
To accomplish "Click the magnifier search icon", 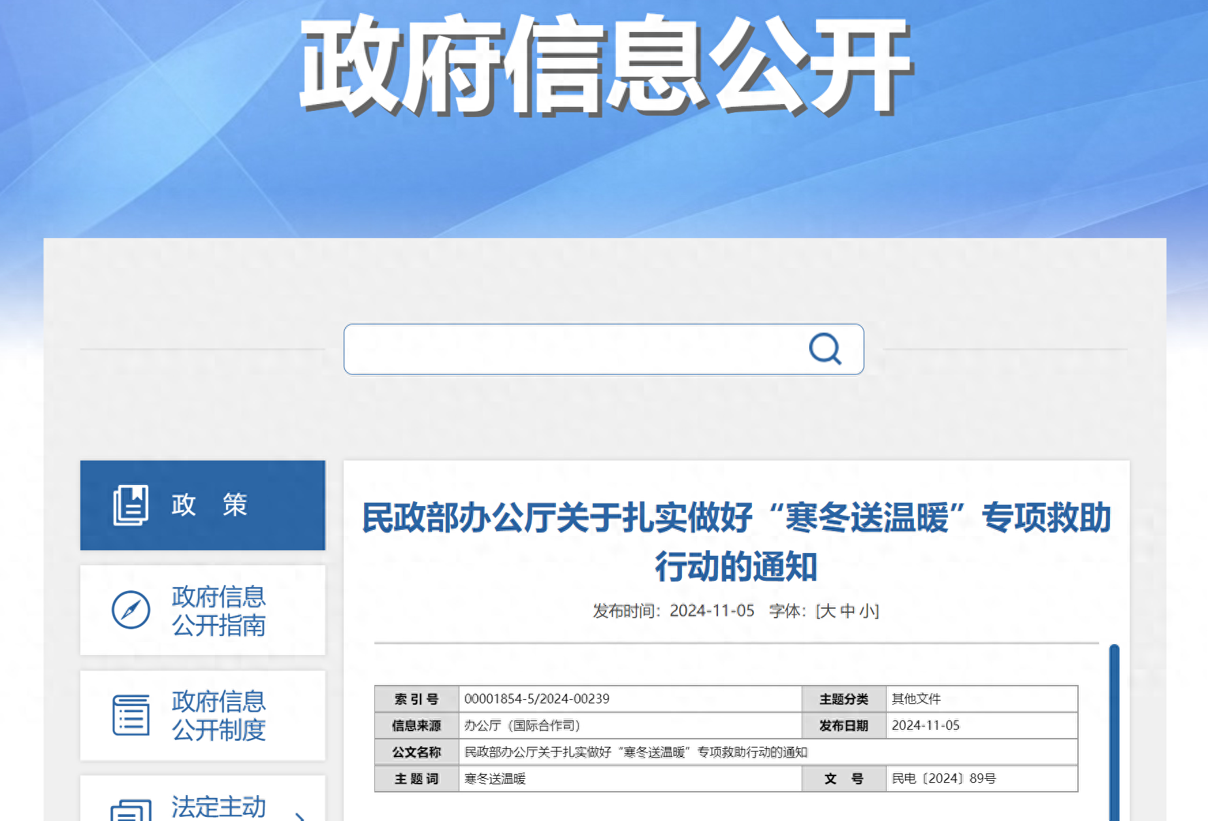I will coord(825,349).
